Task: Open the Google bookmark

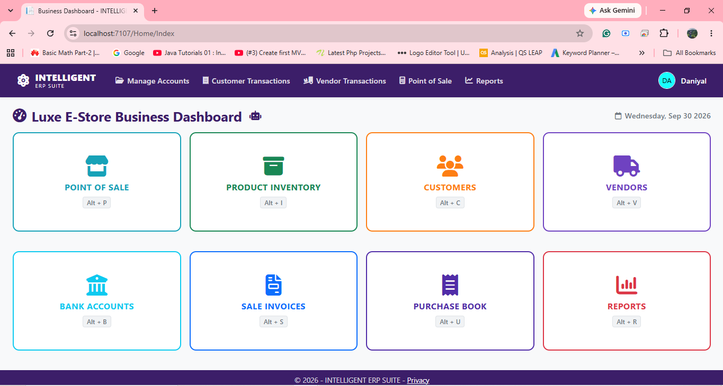Action: [129, 52]
